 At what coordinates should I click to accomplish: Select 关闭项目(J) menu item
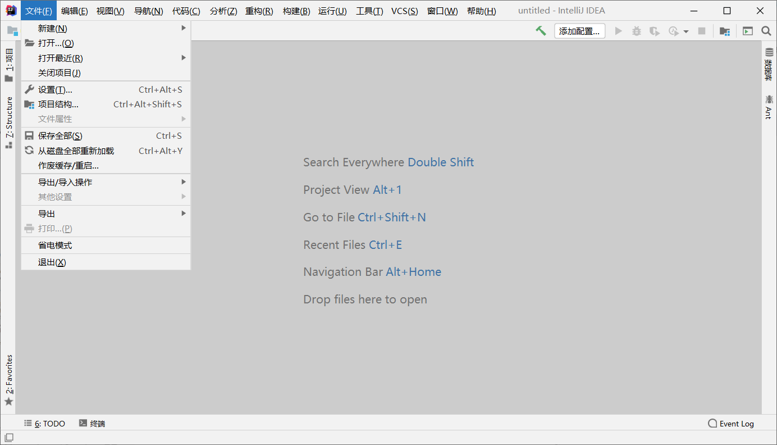pyautogui.click(x=106, y=72)
